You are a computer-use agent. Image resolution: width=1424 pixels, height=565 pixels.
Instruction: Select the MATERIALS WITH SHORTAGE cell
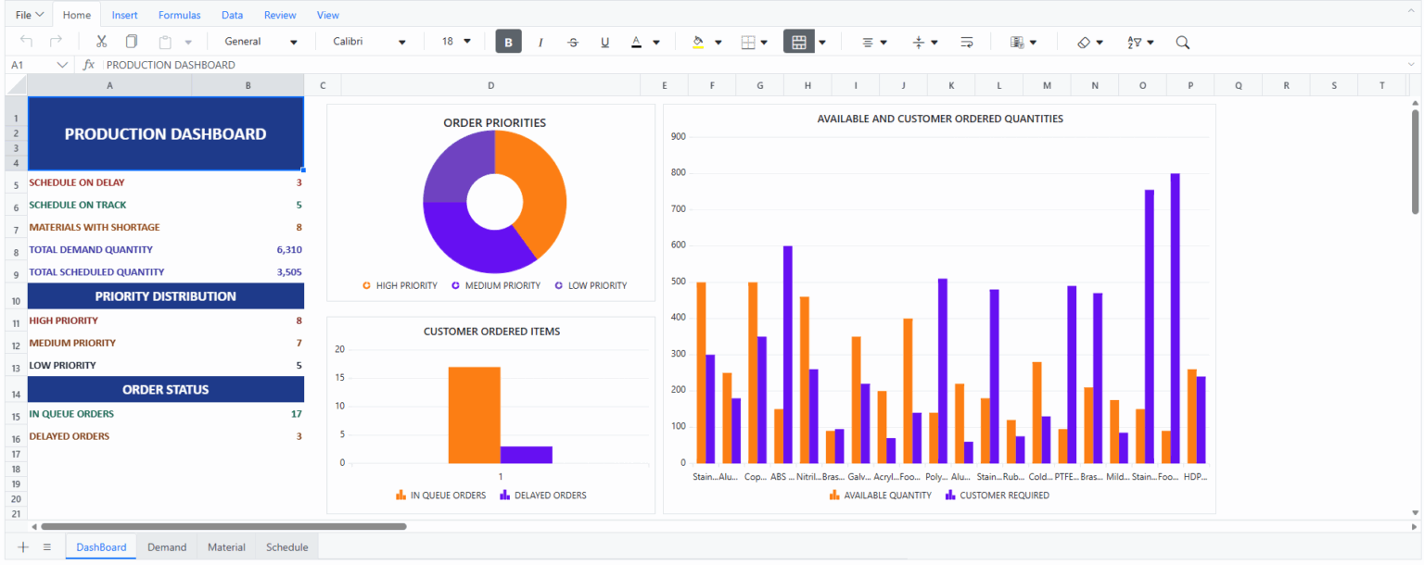click(x=110, y=227)
